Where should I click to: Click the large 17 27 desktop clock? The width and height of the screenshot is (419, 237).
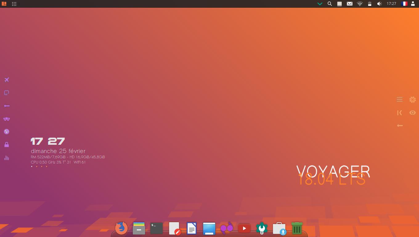48,141
